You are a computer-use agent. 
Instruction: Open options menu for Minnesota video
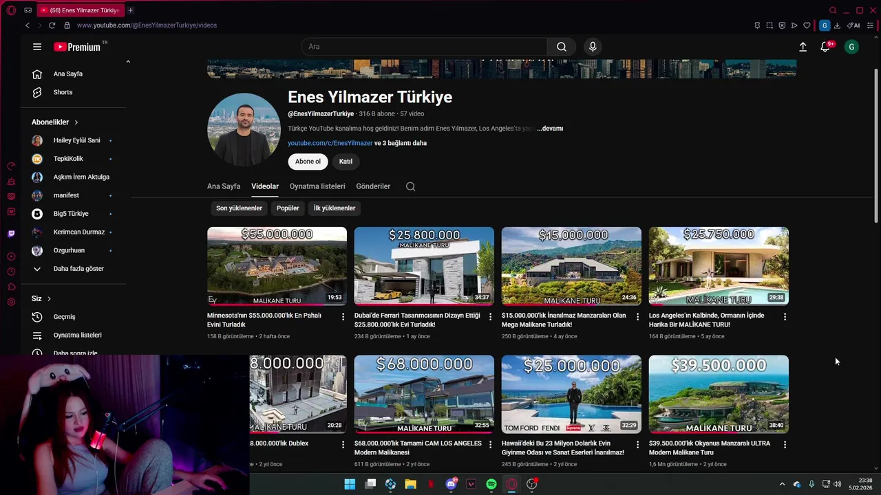click(343, 317)
